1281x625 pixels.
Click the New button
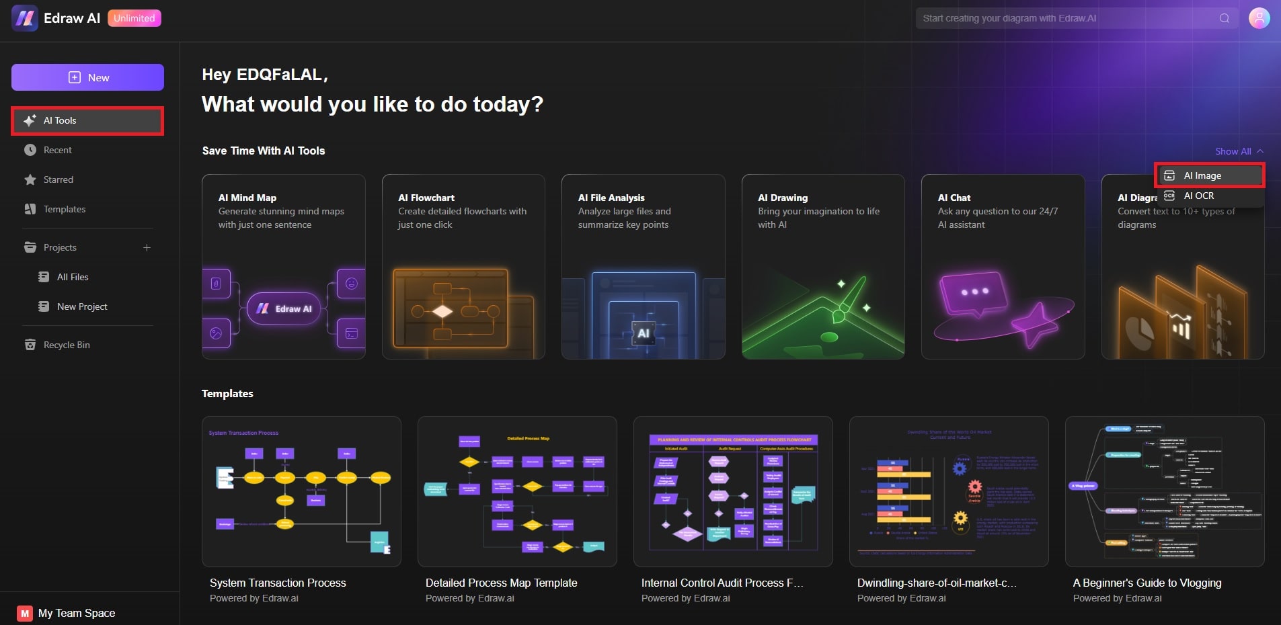coord(87,77)
